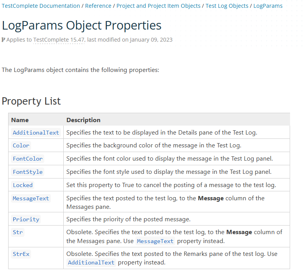The width and height of the screenshot is (306, 273).
Task: View the FontColor property page
Action: pos(28,159)
